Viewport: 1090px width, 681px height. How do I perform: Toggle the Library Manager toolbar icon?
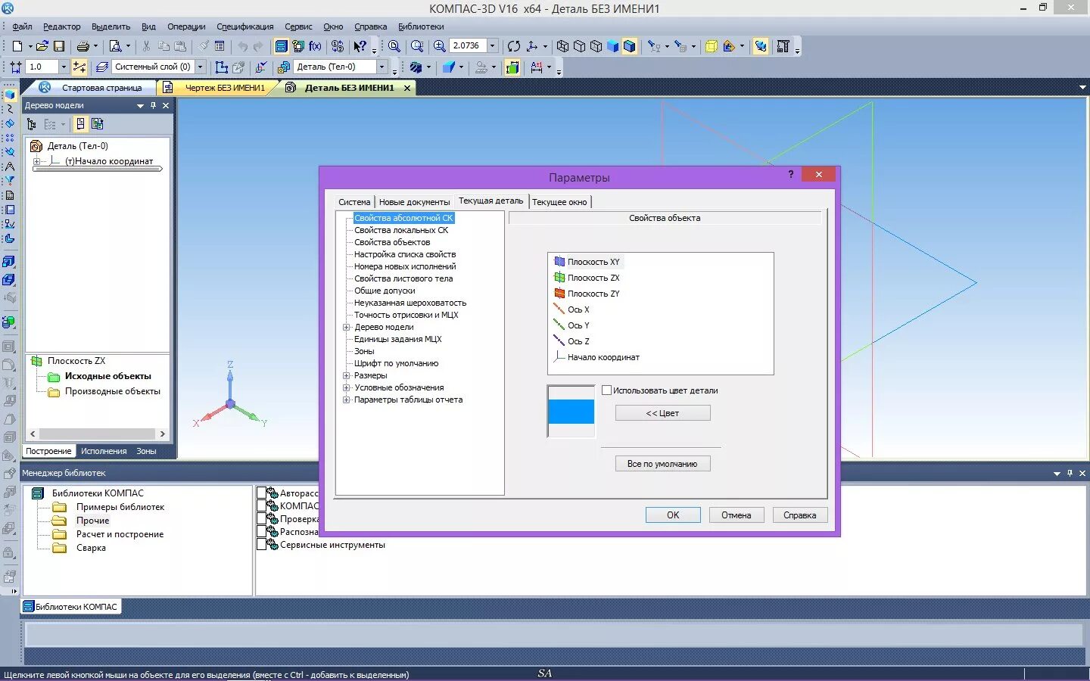tap(281, 46)
